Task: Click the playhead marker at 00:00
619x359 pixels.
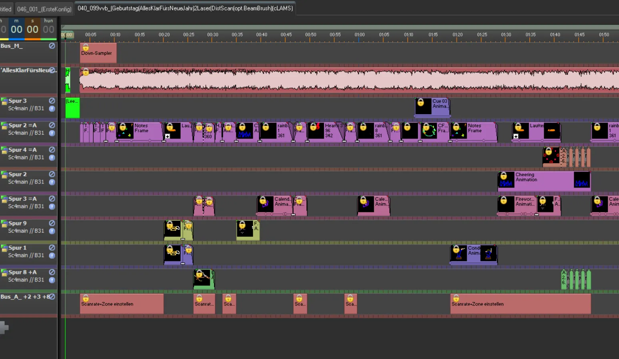Action: coord(67,35)
